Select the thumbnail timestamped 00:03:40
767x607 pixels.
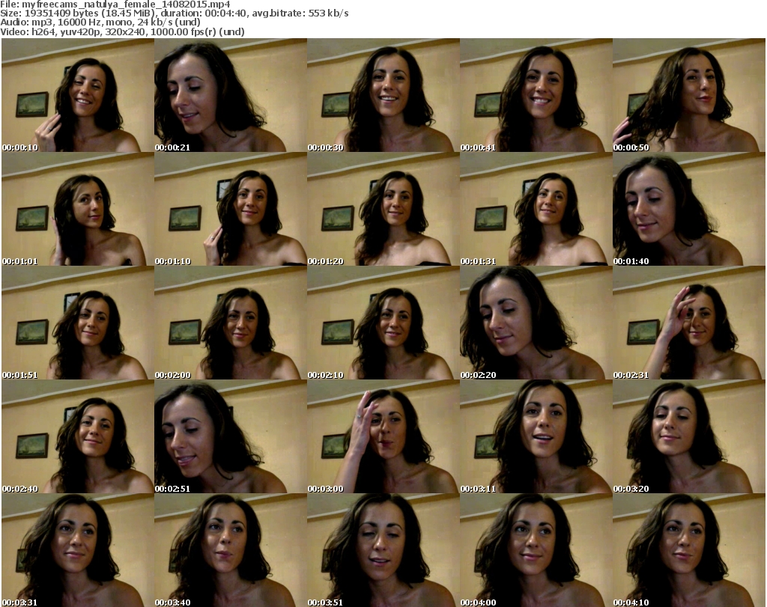pyautogui.click(x=231, y=550)
